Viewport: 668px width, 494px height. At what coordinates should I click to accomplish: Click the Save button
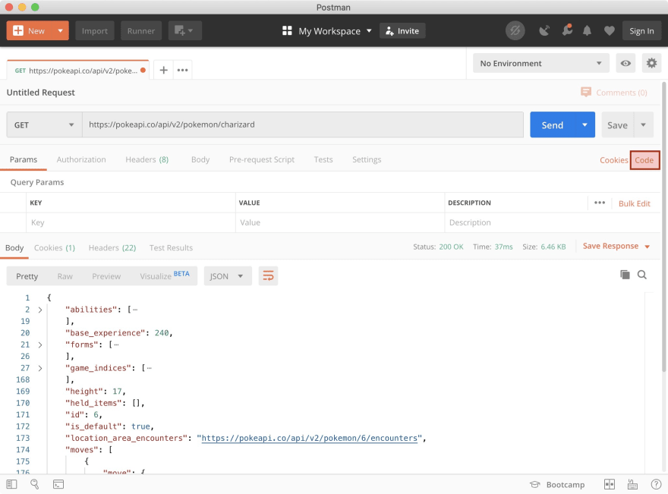617,124
